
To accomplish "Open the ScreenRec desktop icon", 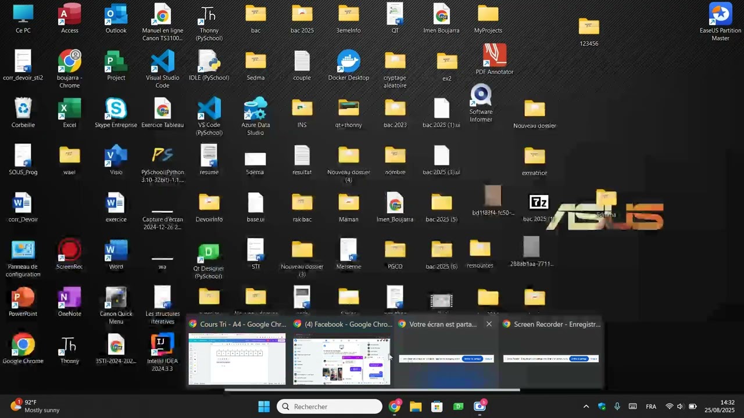I will point(70,254).
